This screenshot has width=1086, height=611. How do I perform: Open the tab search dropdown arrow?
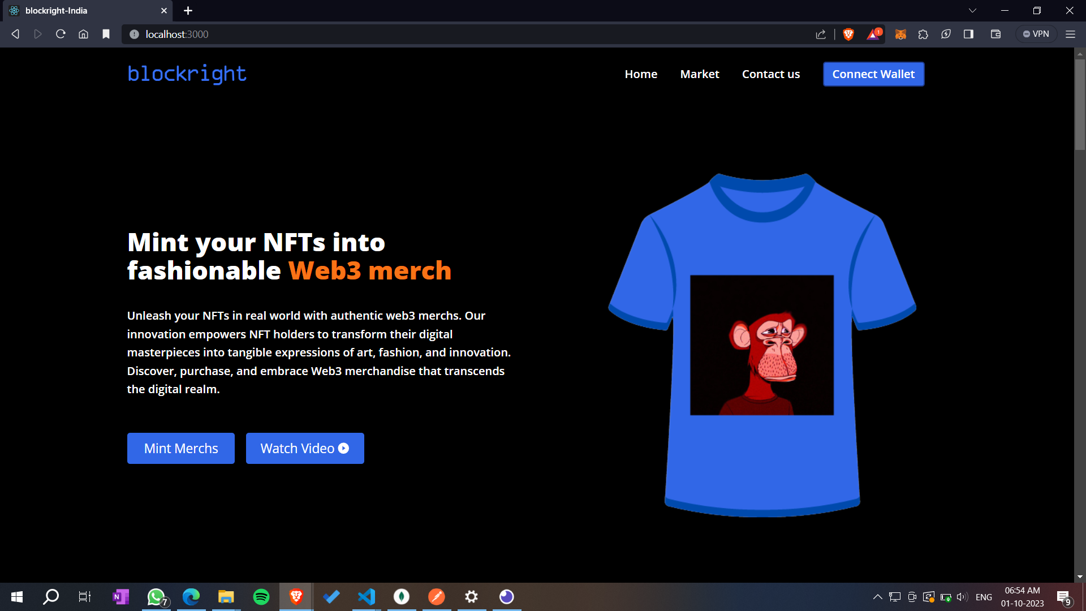click(x=972, y=11)
